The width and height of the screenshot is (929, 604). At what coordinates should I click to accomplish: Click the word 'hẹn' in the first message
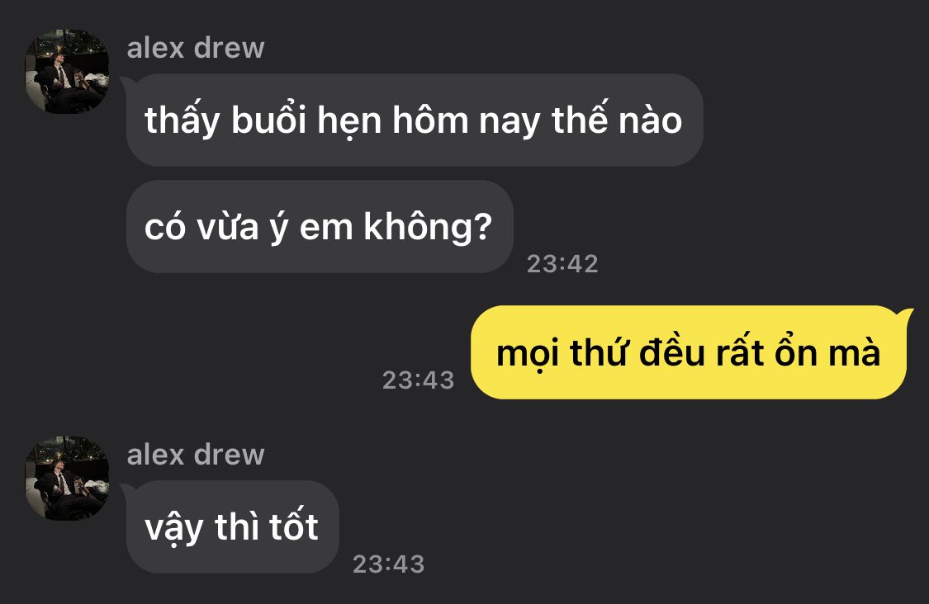click(x=349, y=121)
